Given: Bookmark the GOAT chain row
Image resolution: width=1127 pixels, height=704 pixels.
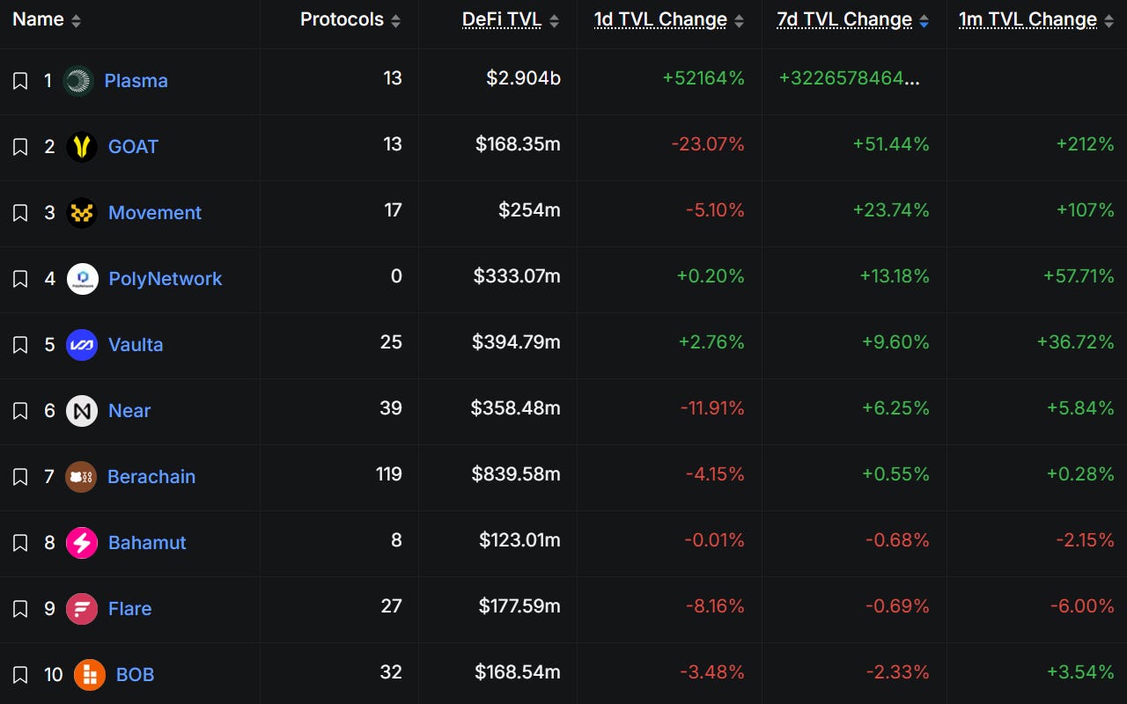Looking at the screenshot, I should (20, 147).
